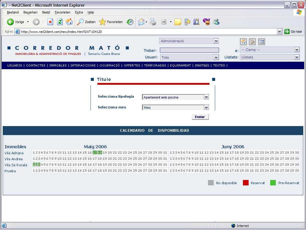This screenshot has height=230, width=306.
Task: Open browsing history clock icon
Action: (x=130, y=22)
